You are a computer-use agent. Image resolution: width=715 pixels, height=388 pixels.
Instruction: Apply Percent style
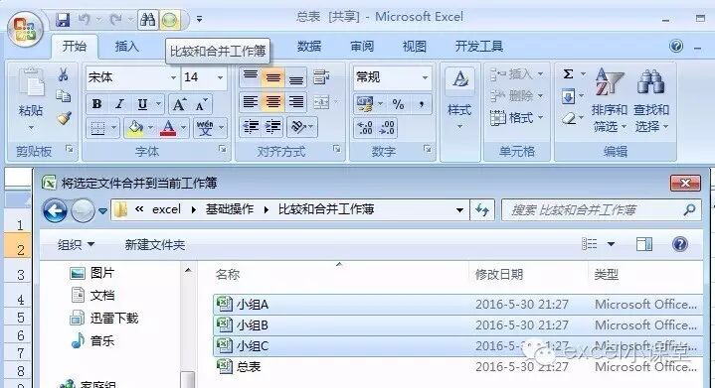pos(398,104)
